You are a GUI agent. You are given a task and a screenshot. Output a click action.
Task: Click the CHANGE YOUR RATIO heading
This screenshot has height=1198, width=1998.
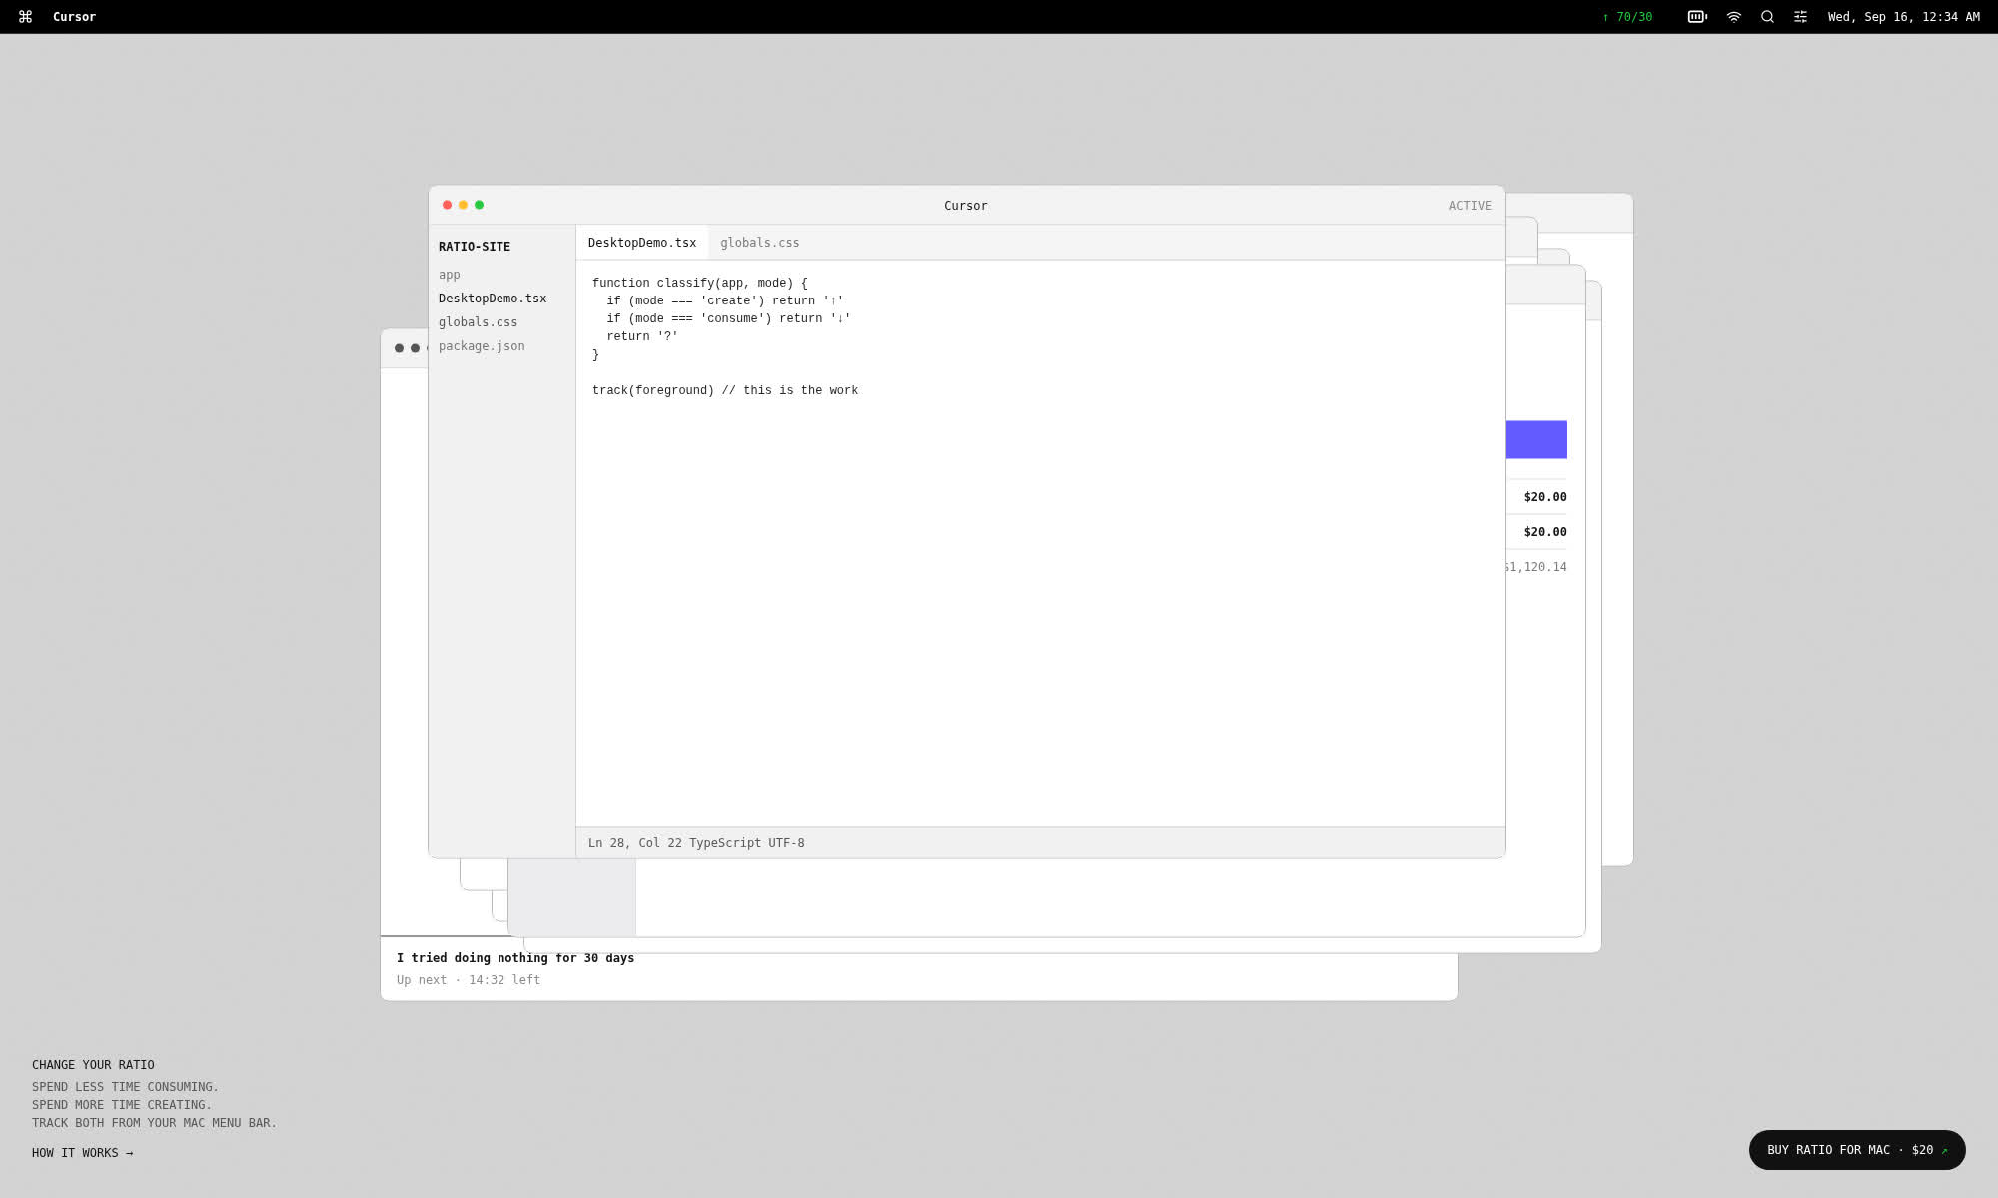pyautogui.click(x=93, y=1065)
